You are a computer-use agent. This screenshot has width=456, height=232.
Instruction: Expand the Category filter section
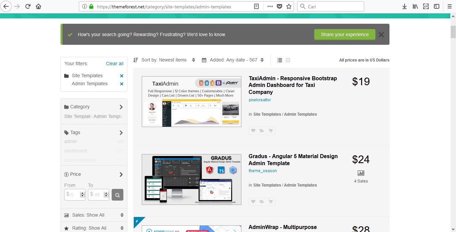click(x=94, y=107)
